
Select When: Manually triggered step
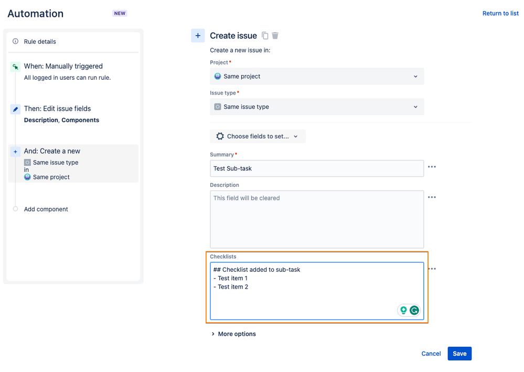point(63,67)
